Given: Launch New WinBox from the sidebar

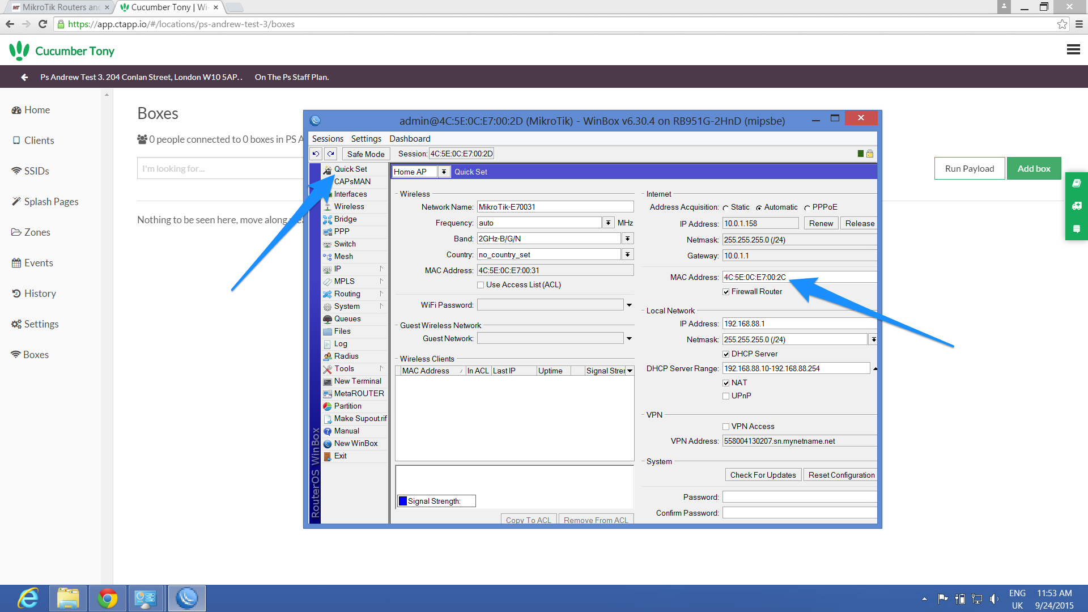Looking at the screenshot, I should [355, 443].
